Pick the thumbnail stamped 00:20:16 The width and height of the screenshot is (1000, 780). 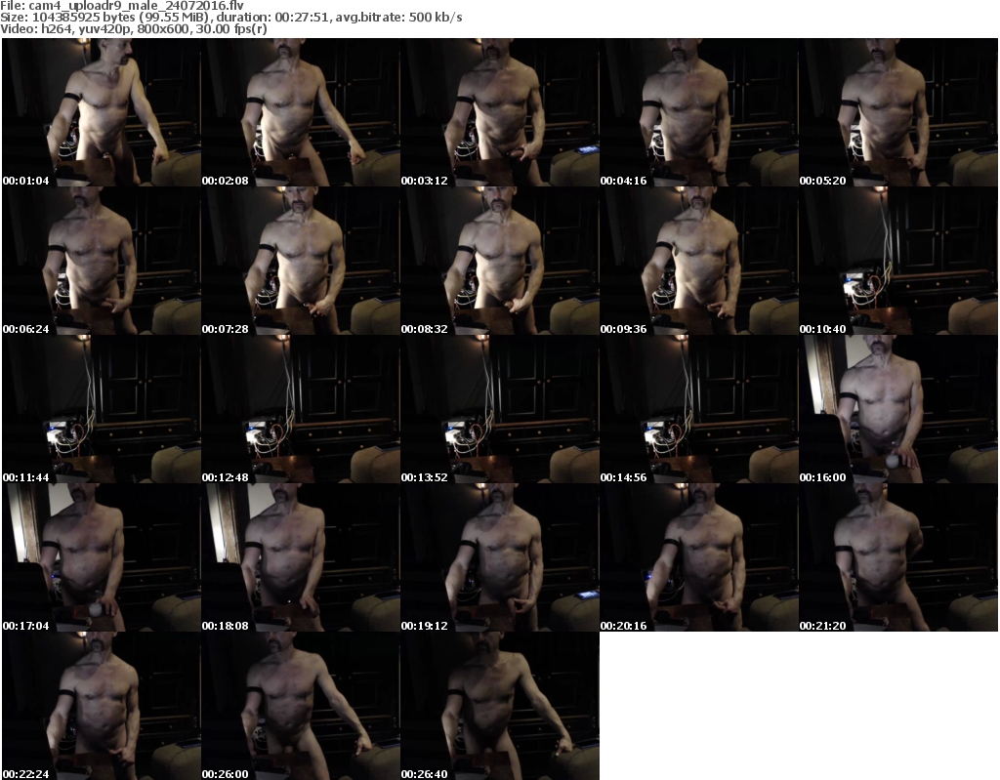(x=699, y=557)
